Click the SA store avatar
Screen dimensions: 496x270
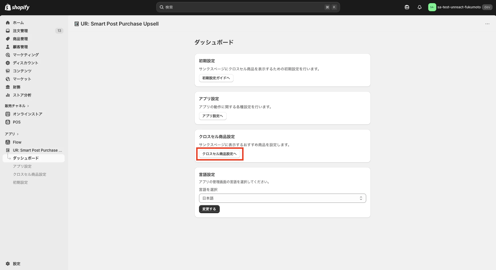pyautogui.click(x=432, y=7)
